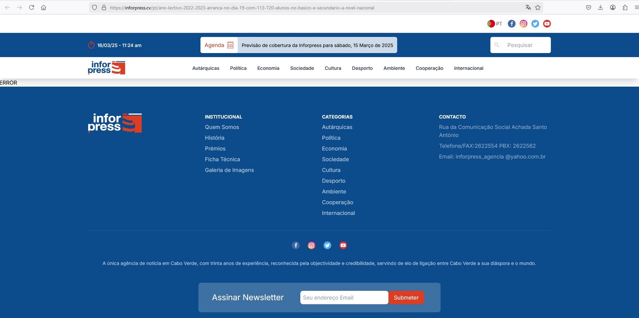The height and width of the screenshot is (318, 639).
Task: Open the browser translate page icon
Action: (x=528, y=8)
